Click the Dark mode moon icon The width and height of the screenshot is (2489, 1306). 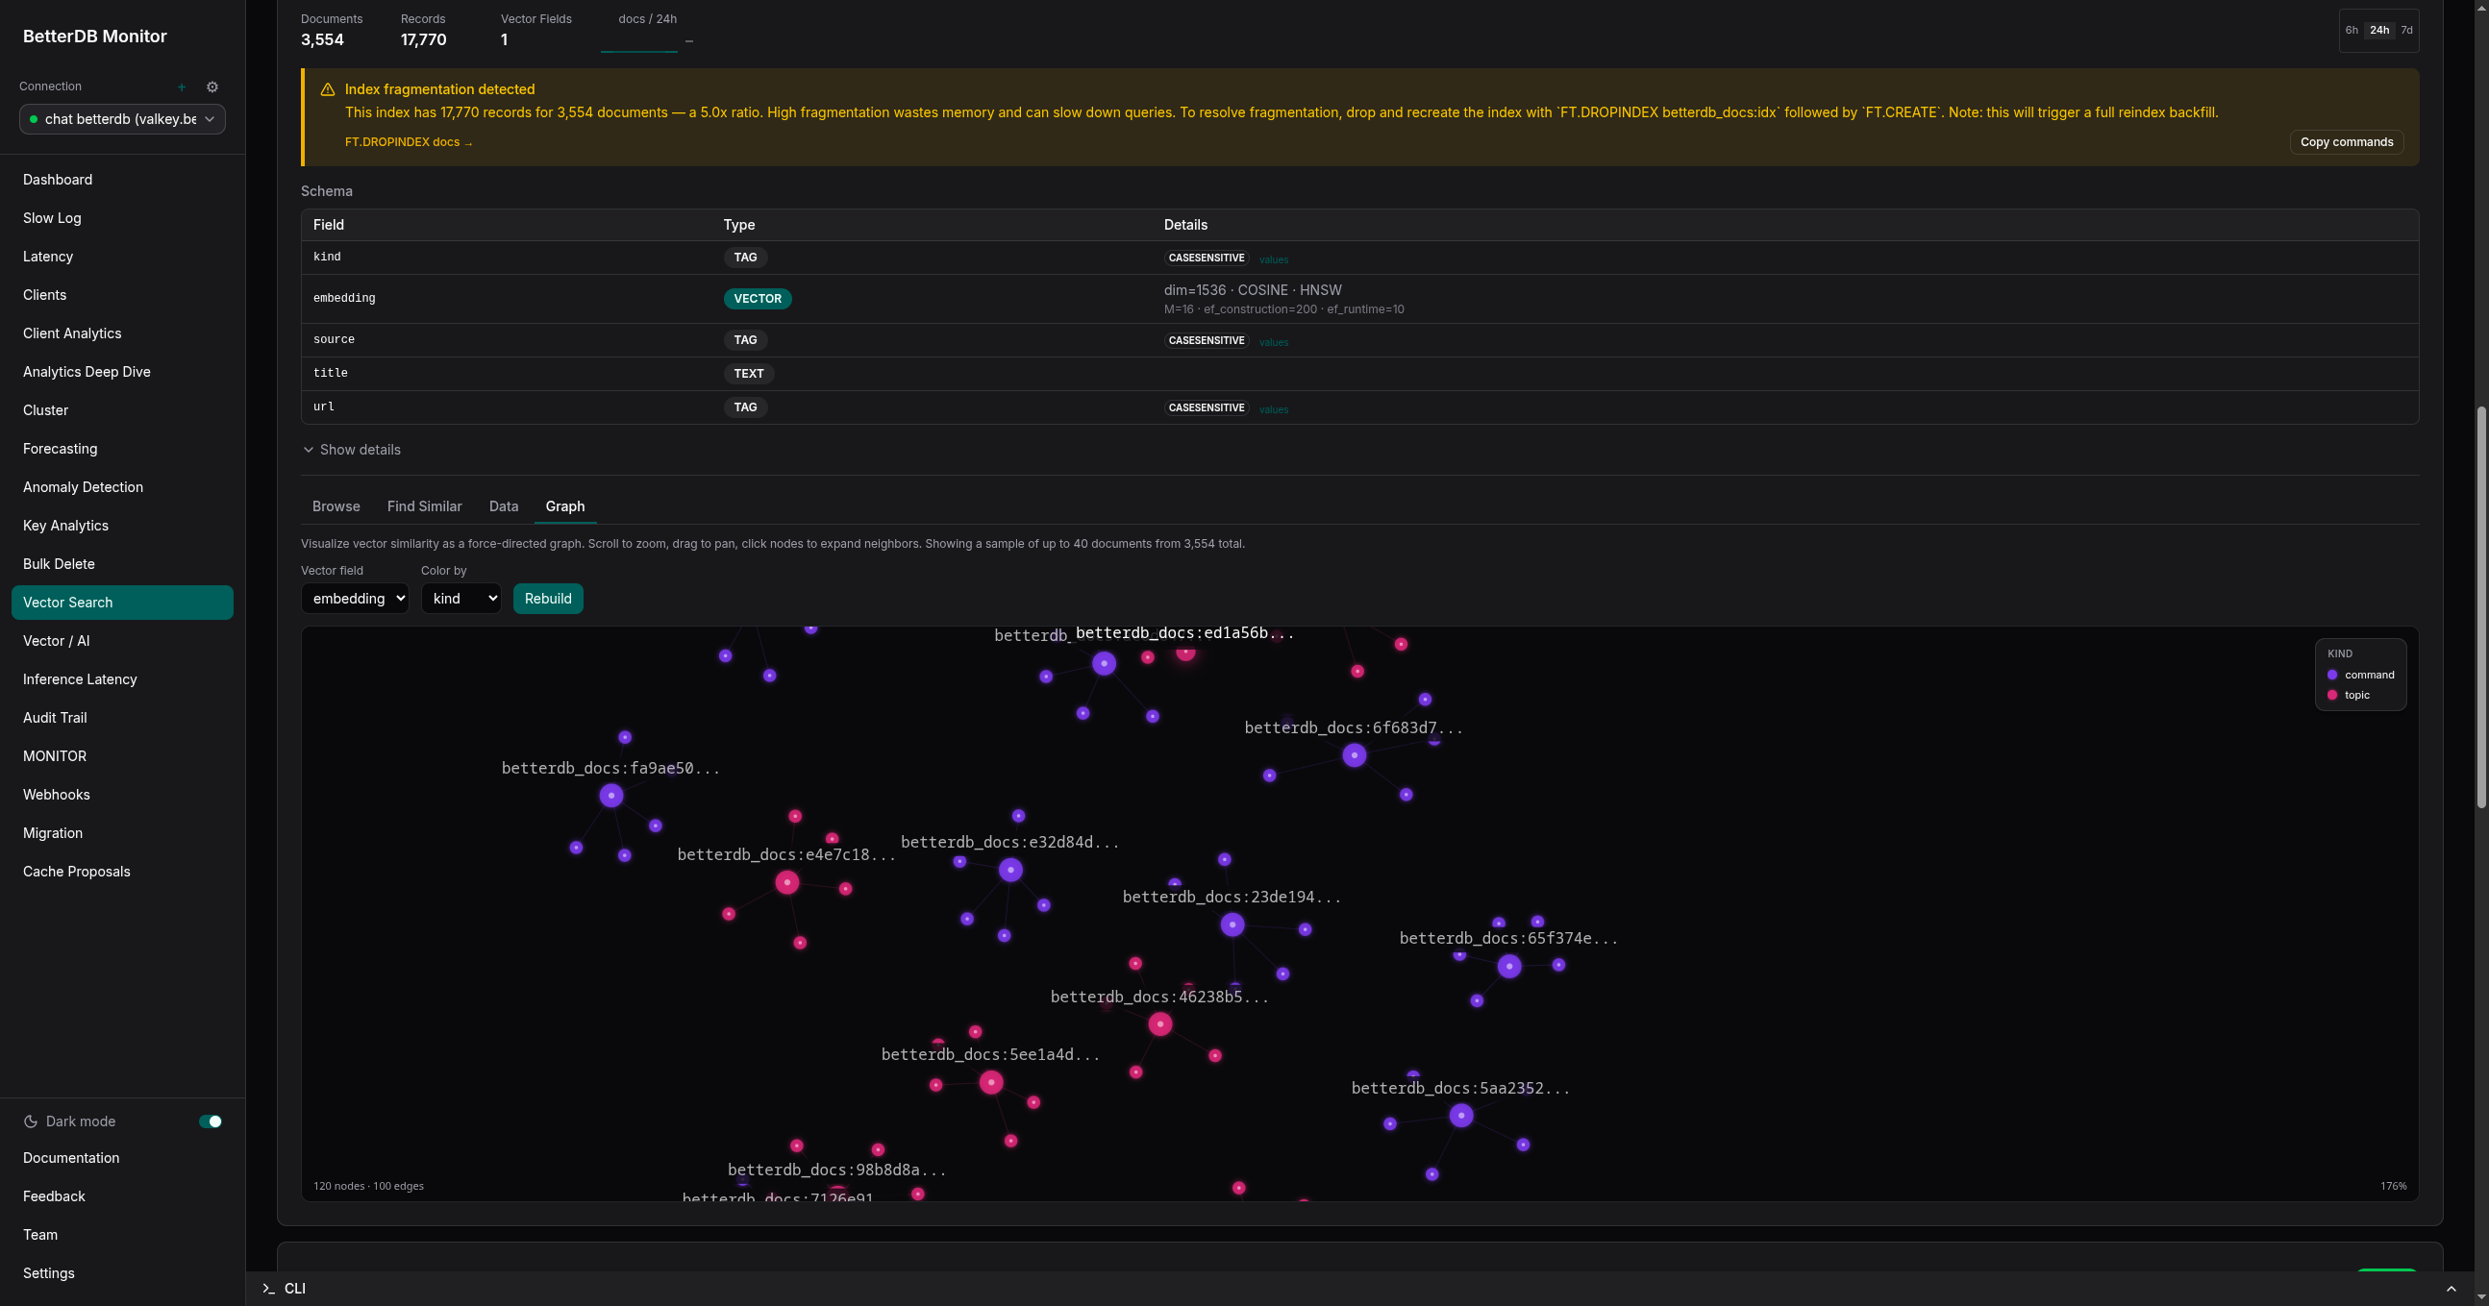[x=31, y=1121]
